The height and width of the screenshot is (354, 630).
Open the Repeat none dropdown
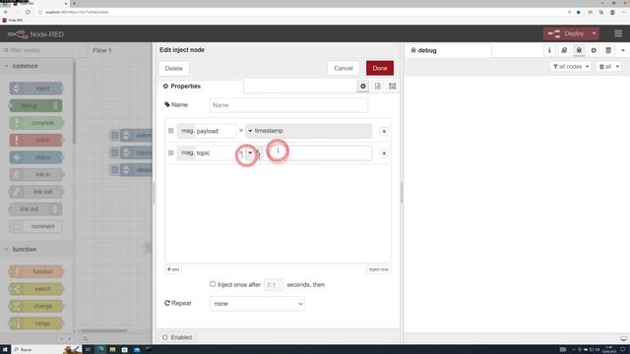pyautogui.click(x=257, y=304)
